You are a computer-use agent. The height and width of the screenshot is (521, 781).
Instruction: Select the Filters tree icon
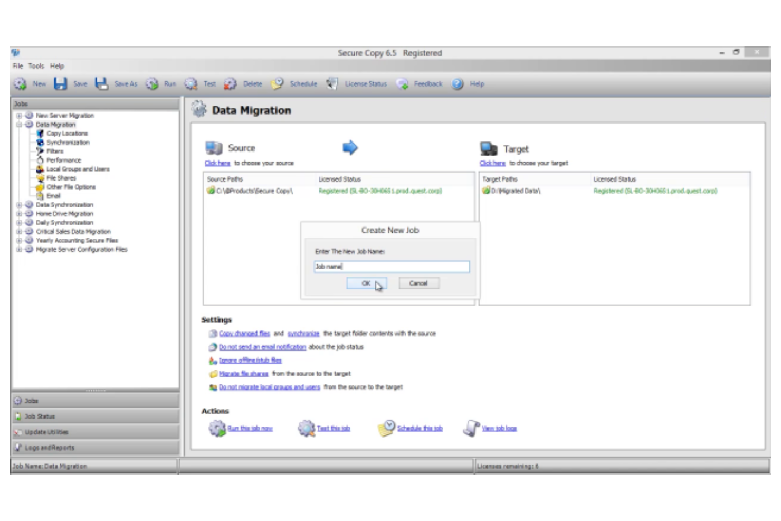click(40, 151)
